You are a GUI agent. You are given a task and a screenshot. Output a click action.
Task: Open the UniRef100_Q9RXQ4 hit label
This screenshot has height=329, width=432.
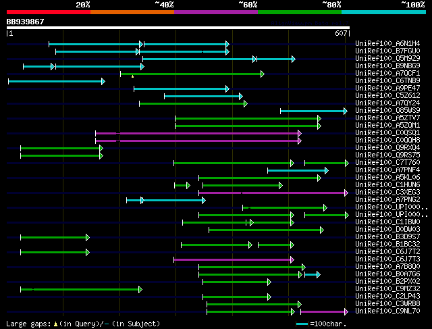387,147
